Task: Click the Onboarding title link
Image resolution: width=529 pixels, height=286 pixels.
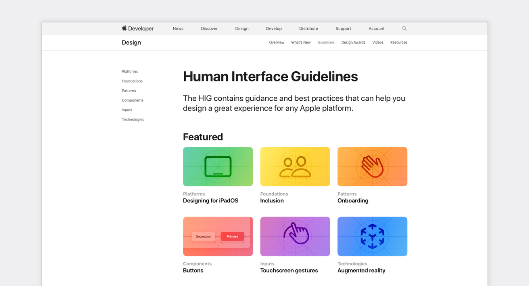Action: click(x=353, y=201)
